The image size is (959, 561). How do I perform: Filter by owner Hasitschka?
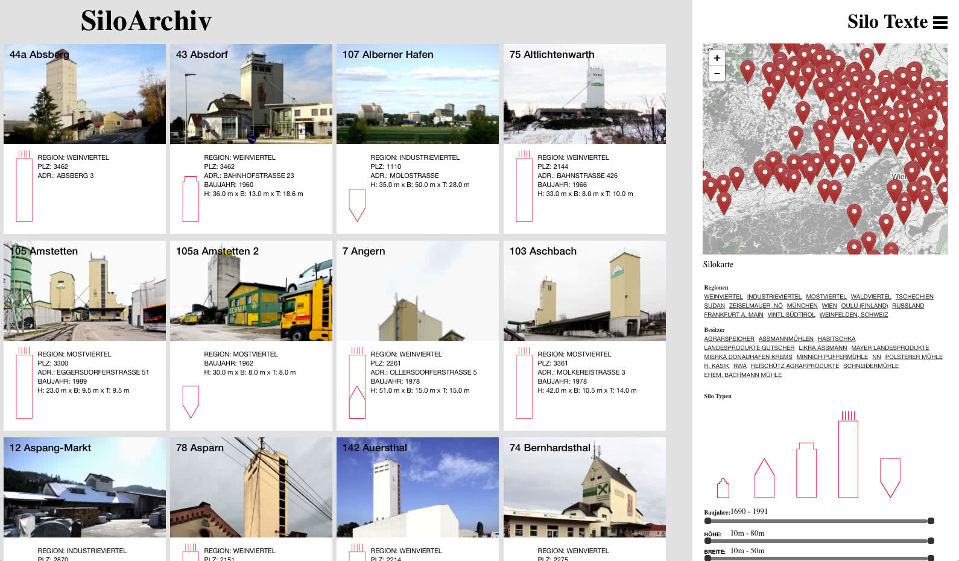pos(837,339)
